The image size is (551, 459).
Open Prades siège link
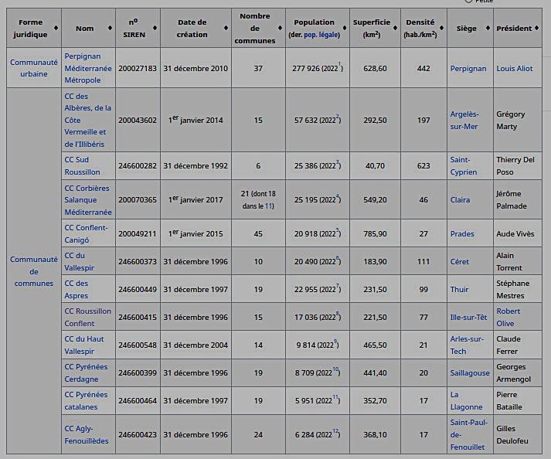(x=462, y=233)
